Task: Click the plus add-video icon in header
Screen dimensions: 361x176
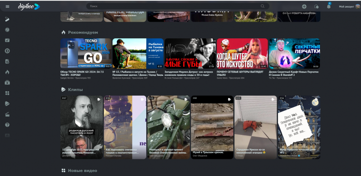Action: [x=304, y=6]
